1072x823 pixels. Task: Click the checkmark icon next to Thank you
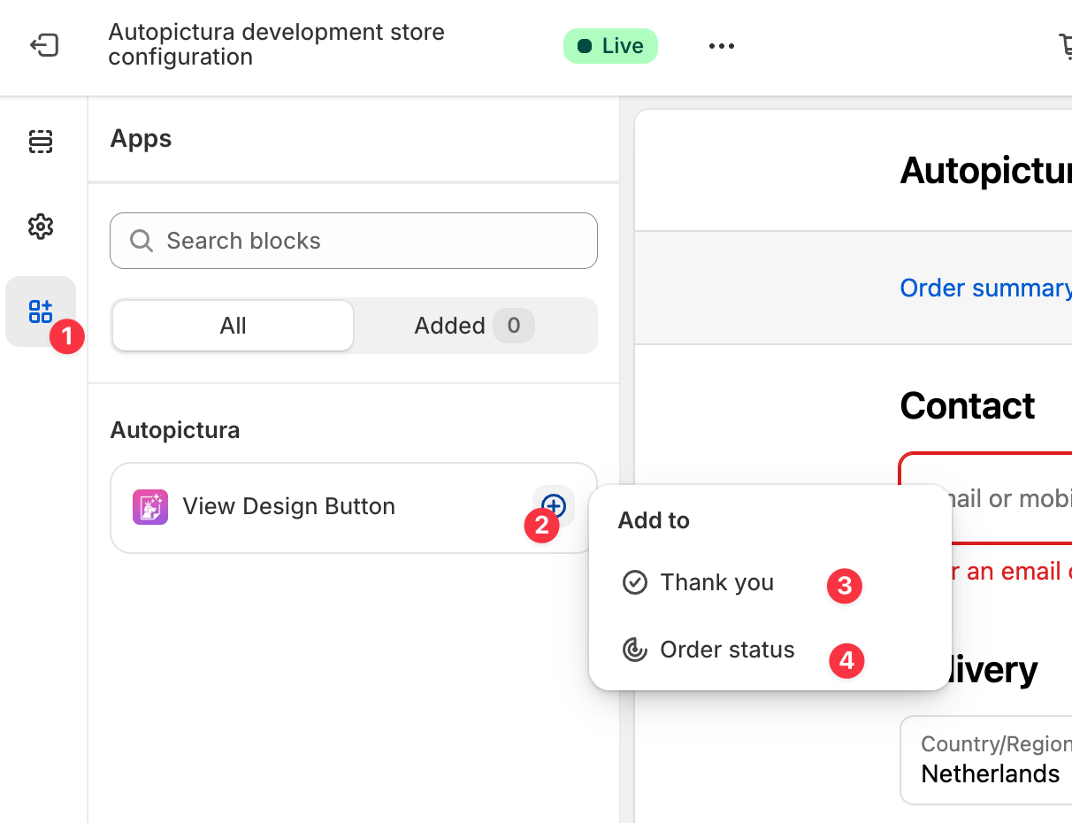[x=634, y=582]
